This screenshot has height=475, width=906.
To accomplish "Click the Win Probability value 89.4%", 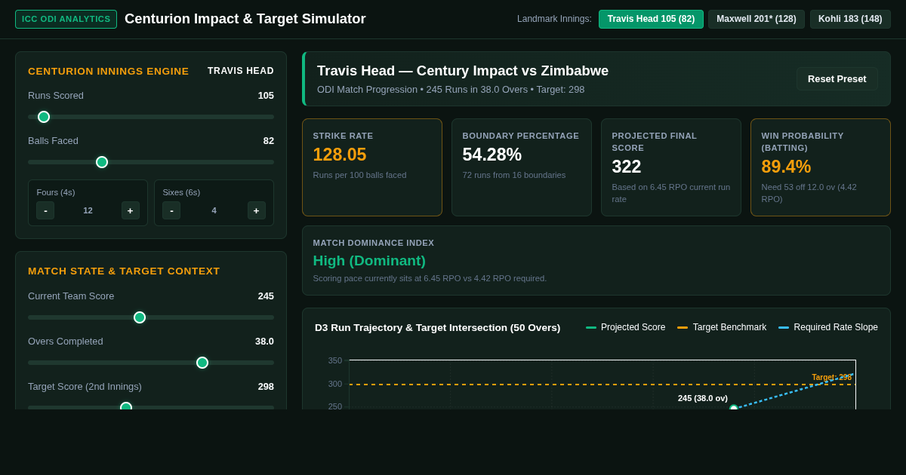I will pos(786,167).
